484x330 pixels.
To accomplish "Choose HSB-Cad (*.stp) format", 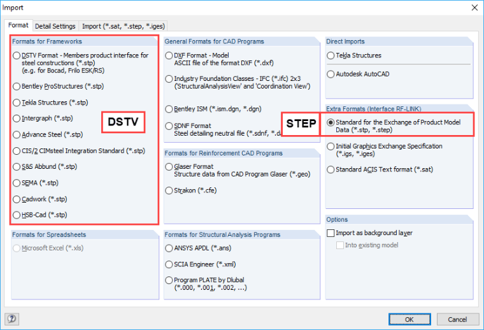I will (x=17, y=215).
